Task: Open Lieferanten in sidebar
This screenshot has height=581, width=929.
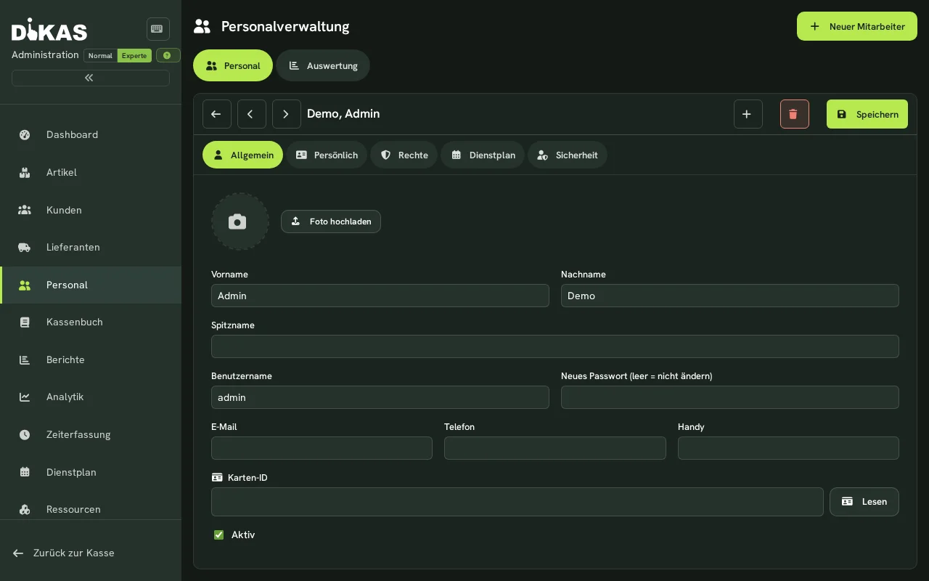Action: (91, 247)
